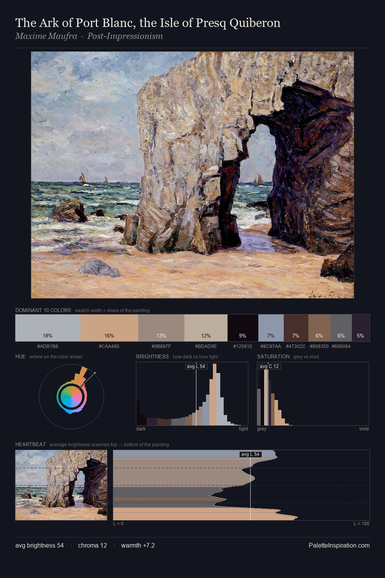The height and width of the screenshot is (578, 385).
Task: Click the HUE section heading
Action: coord(20,356)
